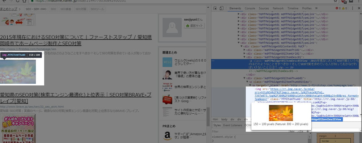Activate the DevTools inspect element picker
Screen dimensions: 362x143
tap(215, 8)
